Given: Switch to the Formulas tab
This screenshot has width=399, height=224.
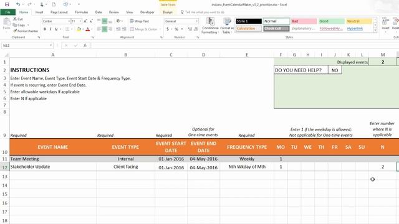Looking at the screenshot, I should point(82,12).
